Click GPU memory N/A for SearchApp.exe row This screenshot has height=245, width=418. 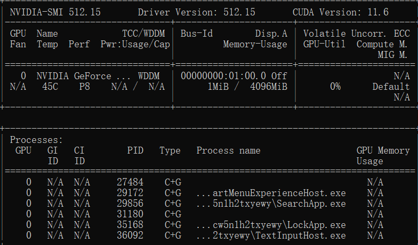point(375,204)
